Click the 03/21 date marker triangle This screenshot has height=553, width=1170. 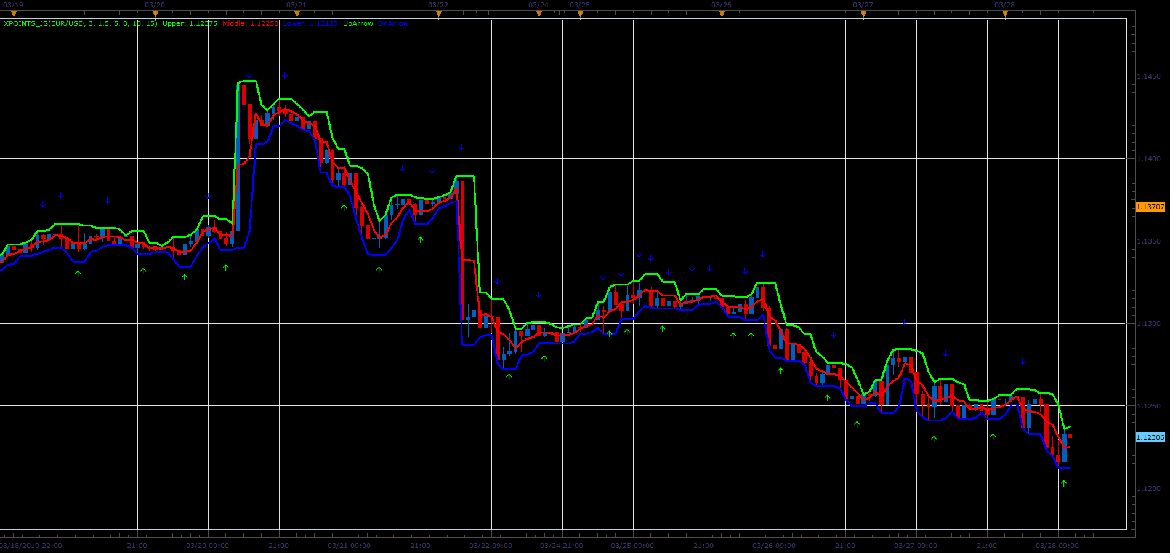click(x=297, y=14)
